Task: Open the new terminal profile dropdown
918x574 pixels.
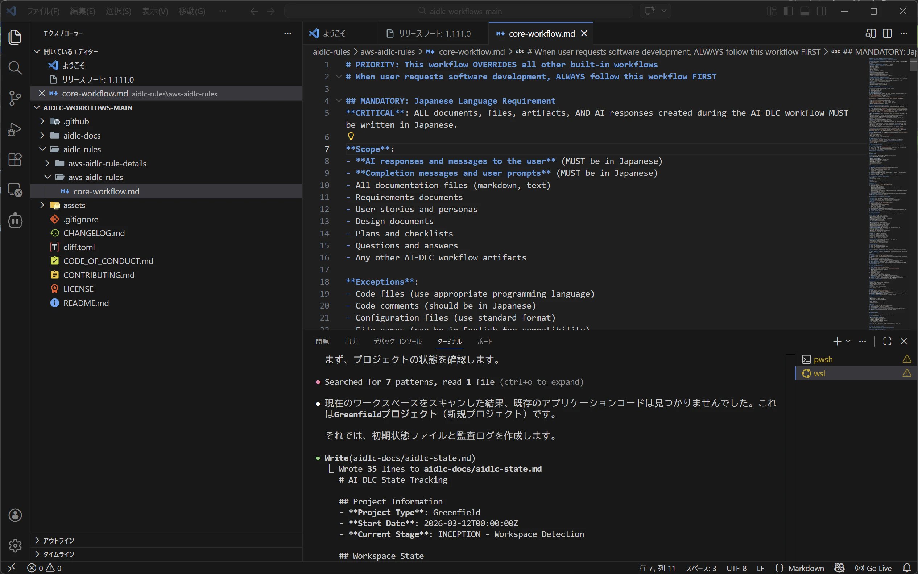Action: point(848,341)
